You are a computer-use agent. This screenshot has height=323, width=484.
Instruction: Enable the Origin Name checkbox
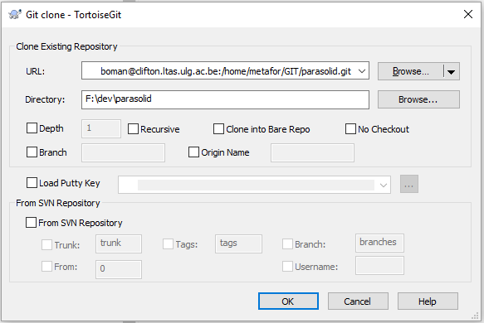click(193, 152)
